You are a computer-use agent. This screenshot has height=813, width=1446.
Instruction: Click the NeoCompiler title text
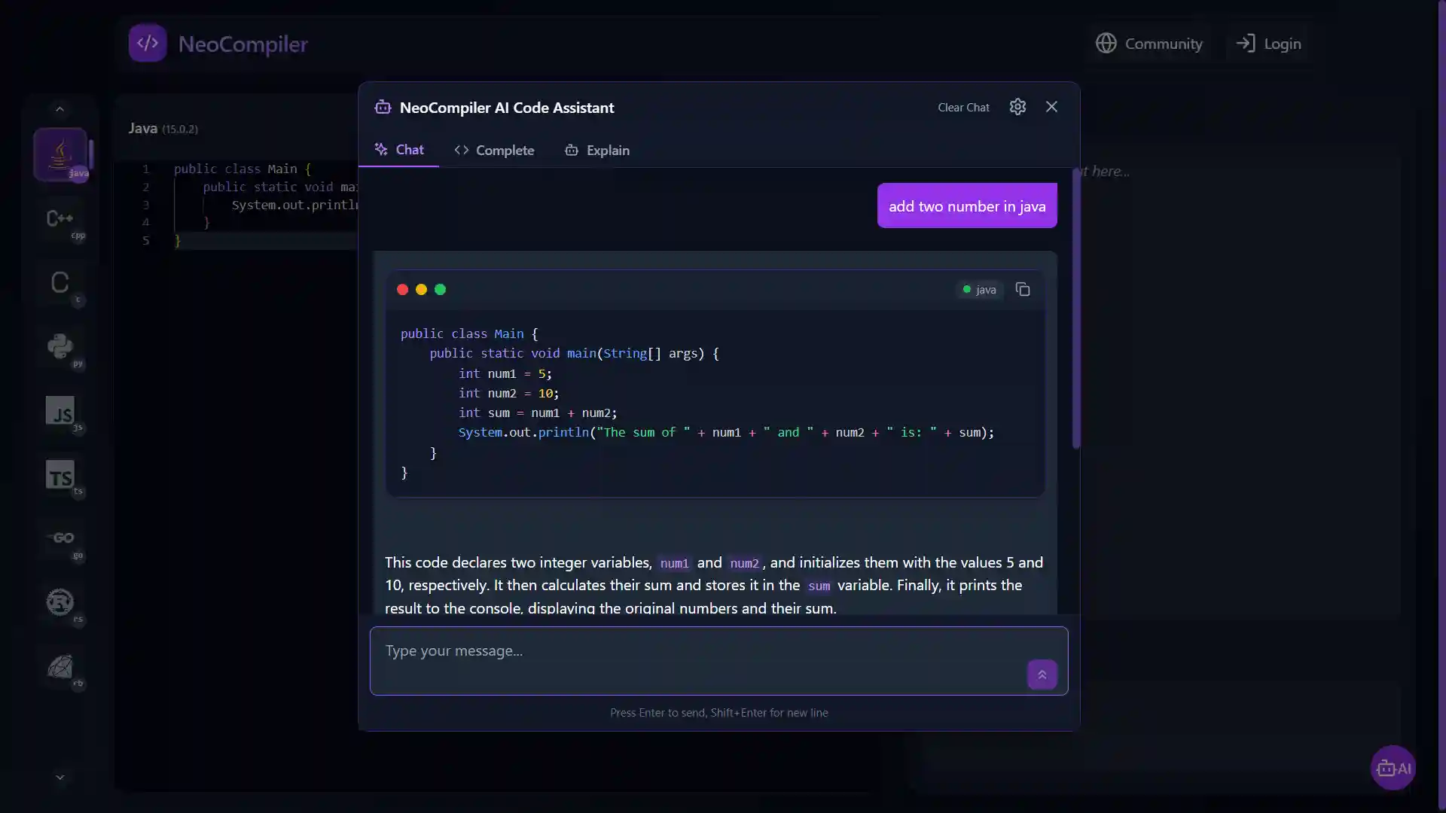243,44
